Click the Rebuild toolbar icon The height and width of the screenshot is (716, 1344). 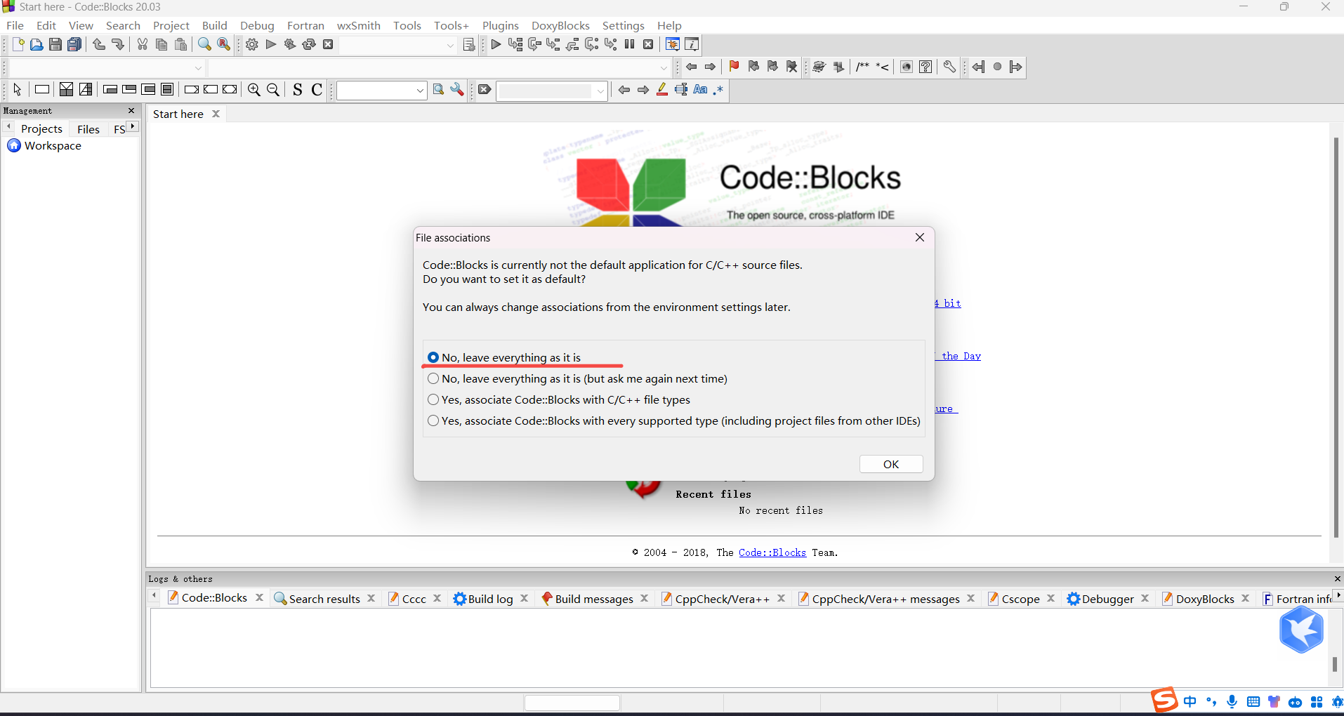click(x=309, y=44)
